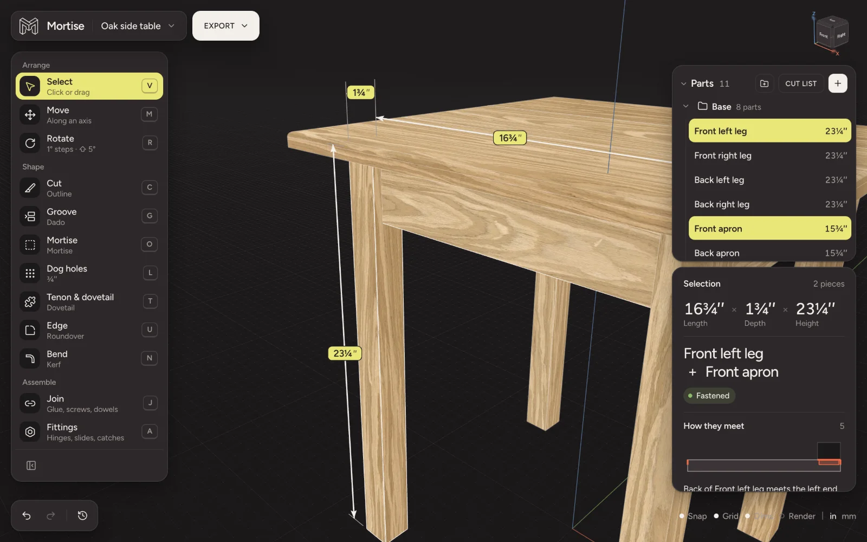
Task: Click the undo arrow icon
Action: pyautogui.click(x=27, y=515)
